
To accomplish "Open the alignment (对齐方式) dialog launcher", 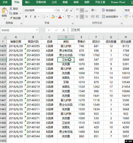I will 122,23.
